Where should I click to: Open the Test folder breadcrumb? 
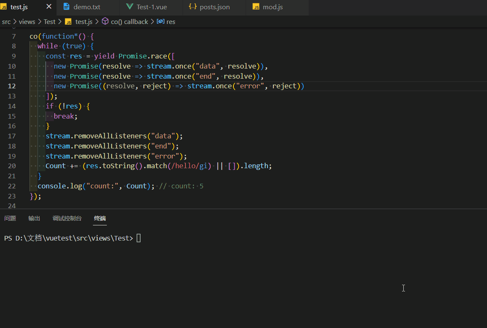coord(49,22)
